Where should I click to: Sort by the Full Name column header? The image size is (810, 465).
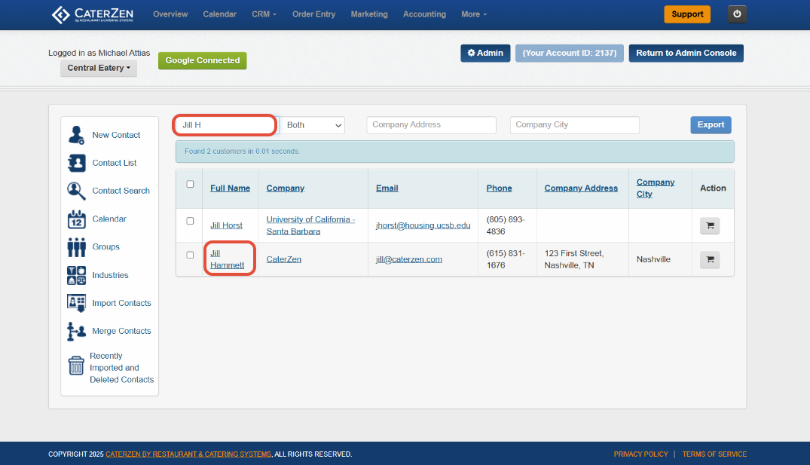[230, 188]
